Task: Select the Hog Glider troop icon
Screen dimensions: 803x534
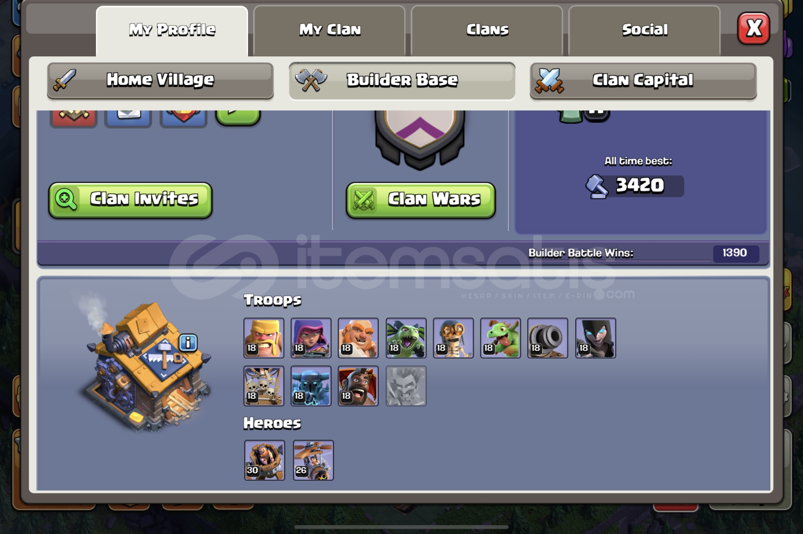Action: (x=358, y=386)
